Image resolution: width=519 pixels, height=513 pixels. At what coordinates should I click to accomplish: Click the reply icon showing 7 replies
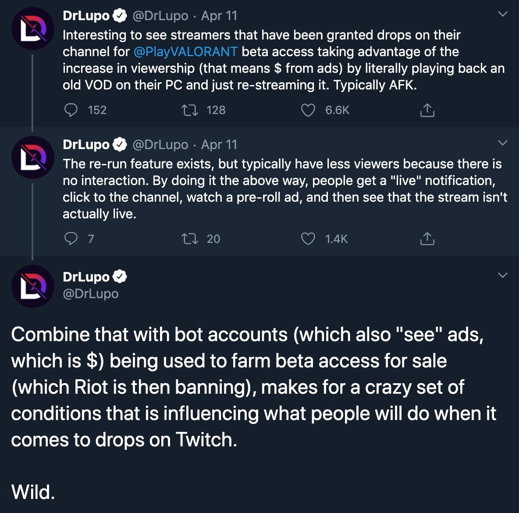[71, 239]
